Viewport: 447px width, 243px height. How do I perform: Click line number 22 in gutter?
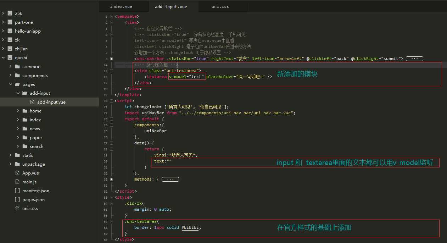click(x=106, y=113)
